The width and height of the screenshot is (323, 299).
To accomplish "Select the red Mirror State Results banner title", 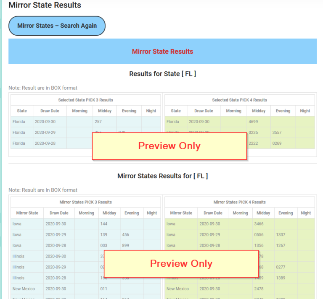I will [x=162, y=51].
